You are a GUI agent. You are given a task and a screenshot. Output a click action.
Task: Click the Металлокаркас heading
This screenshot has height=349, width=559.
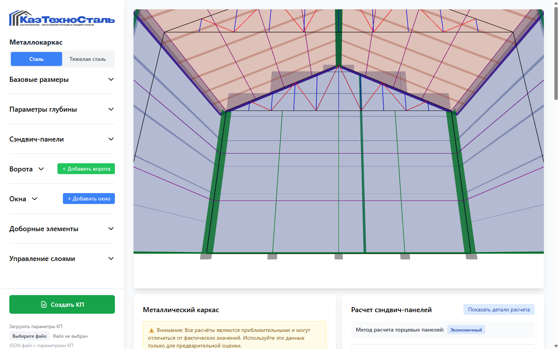tap(36, 42)
